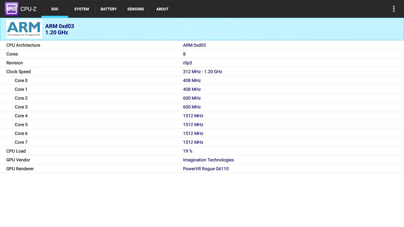Select the 'Core 2' label

(x=21, y=98)
